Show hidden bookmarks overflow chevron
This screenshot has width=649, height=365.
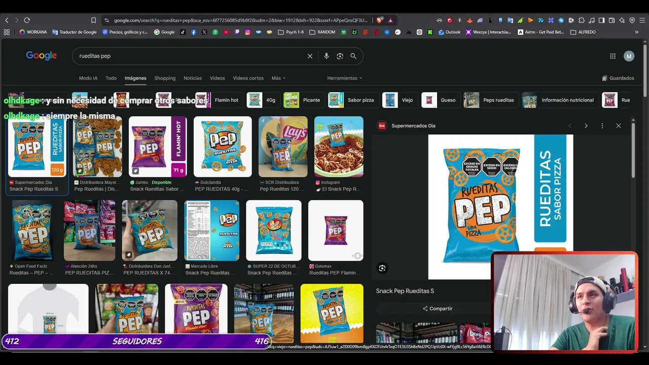636,32
